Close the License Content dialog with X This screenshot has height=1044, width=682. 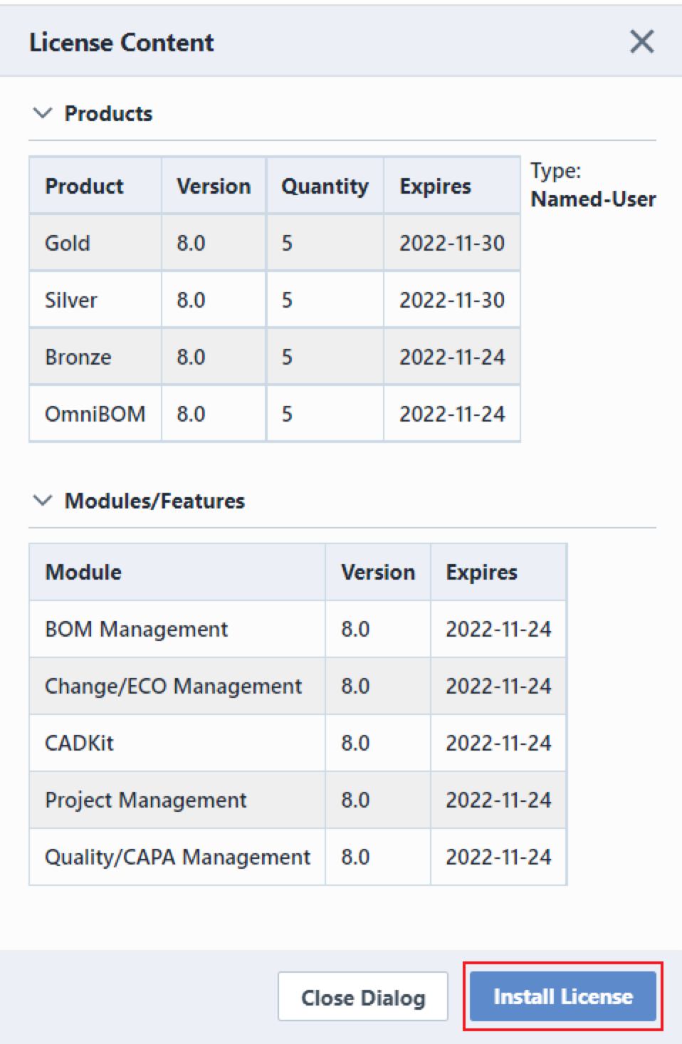click(x=641, y=42)
